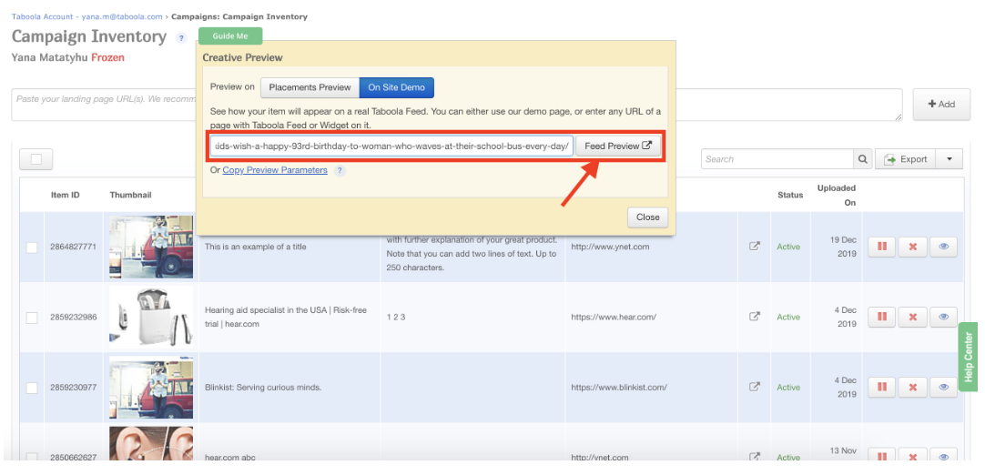This screenshot has width=985, height=475.
Task: Pause item 2864827771
Action: (x=882, y=247)
